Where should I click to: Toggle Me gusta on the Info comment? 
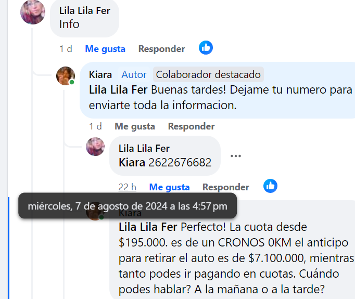[x=105, y=49]
